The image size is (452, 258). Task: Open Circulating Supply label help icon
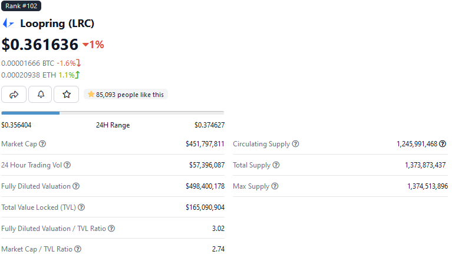(x=295, y=144)
